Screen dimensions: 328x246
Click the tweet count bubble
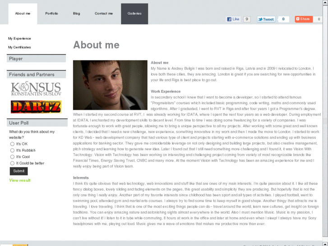283,19
